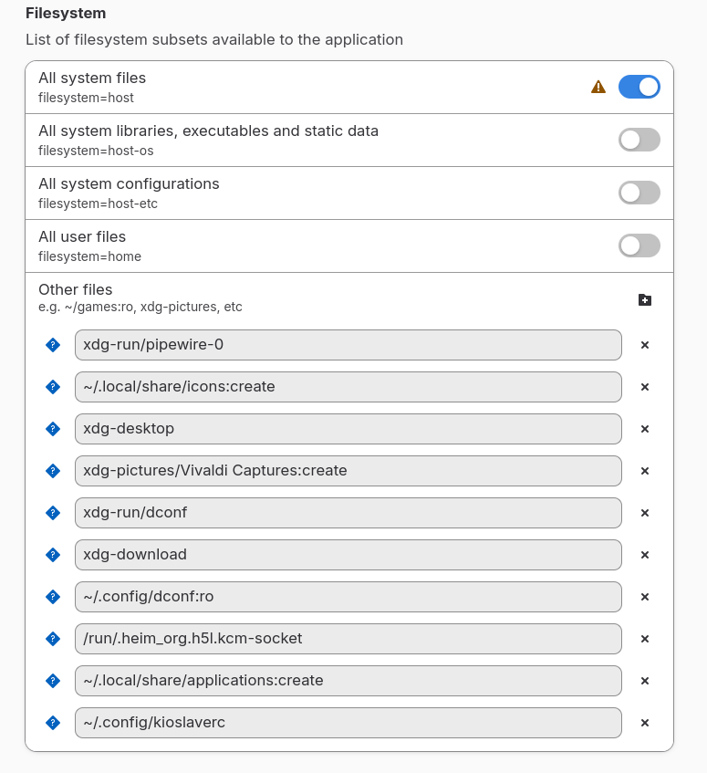Click the help icon next to ~/.local/share/icons:create
Image resolution: width=707 pixels, height=773 pixels.
53,387
